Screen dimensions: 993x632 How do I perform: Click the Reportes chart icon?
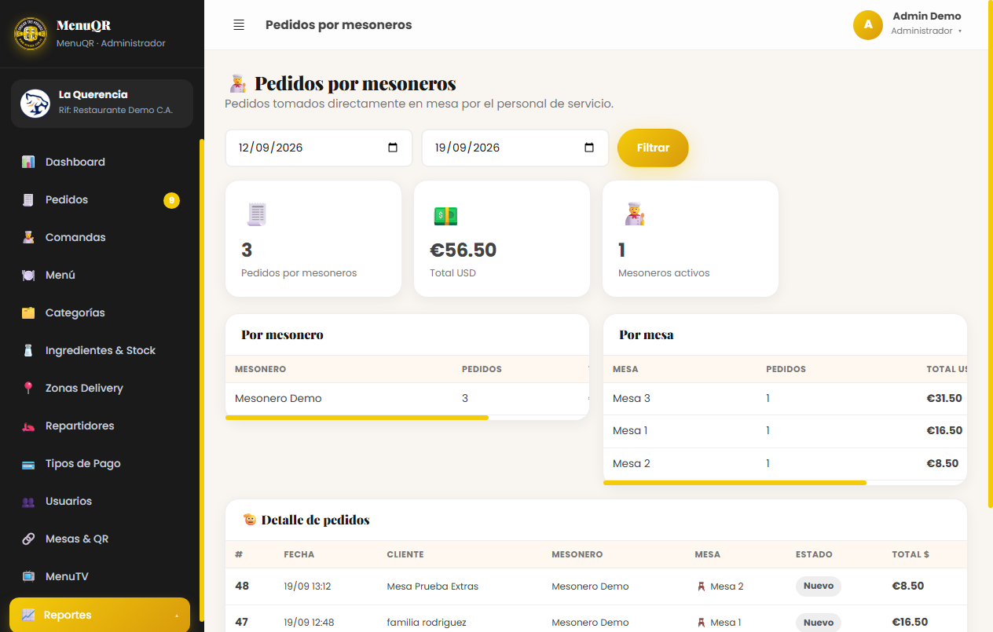tap(28, 615)
